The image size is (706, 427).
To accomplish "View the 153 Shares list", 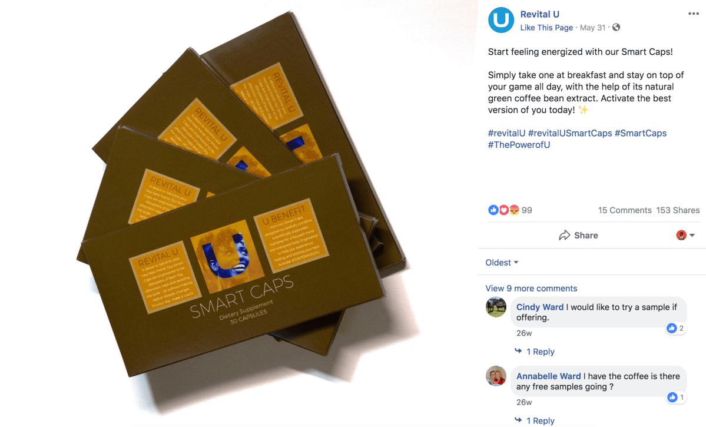I will click(x=678, y=210).
